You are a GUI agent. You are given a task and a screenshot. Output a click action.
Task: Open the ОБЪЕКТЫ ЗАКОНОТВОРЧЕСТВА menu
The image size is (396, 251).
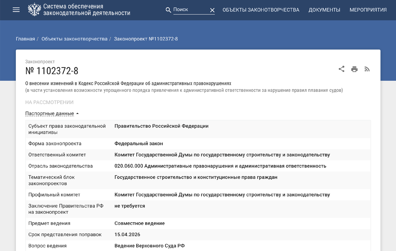[261, 10]
